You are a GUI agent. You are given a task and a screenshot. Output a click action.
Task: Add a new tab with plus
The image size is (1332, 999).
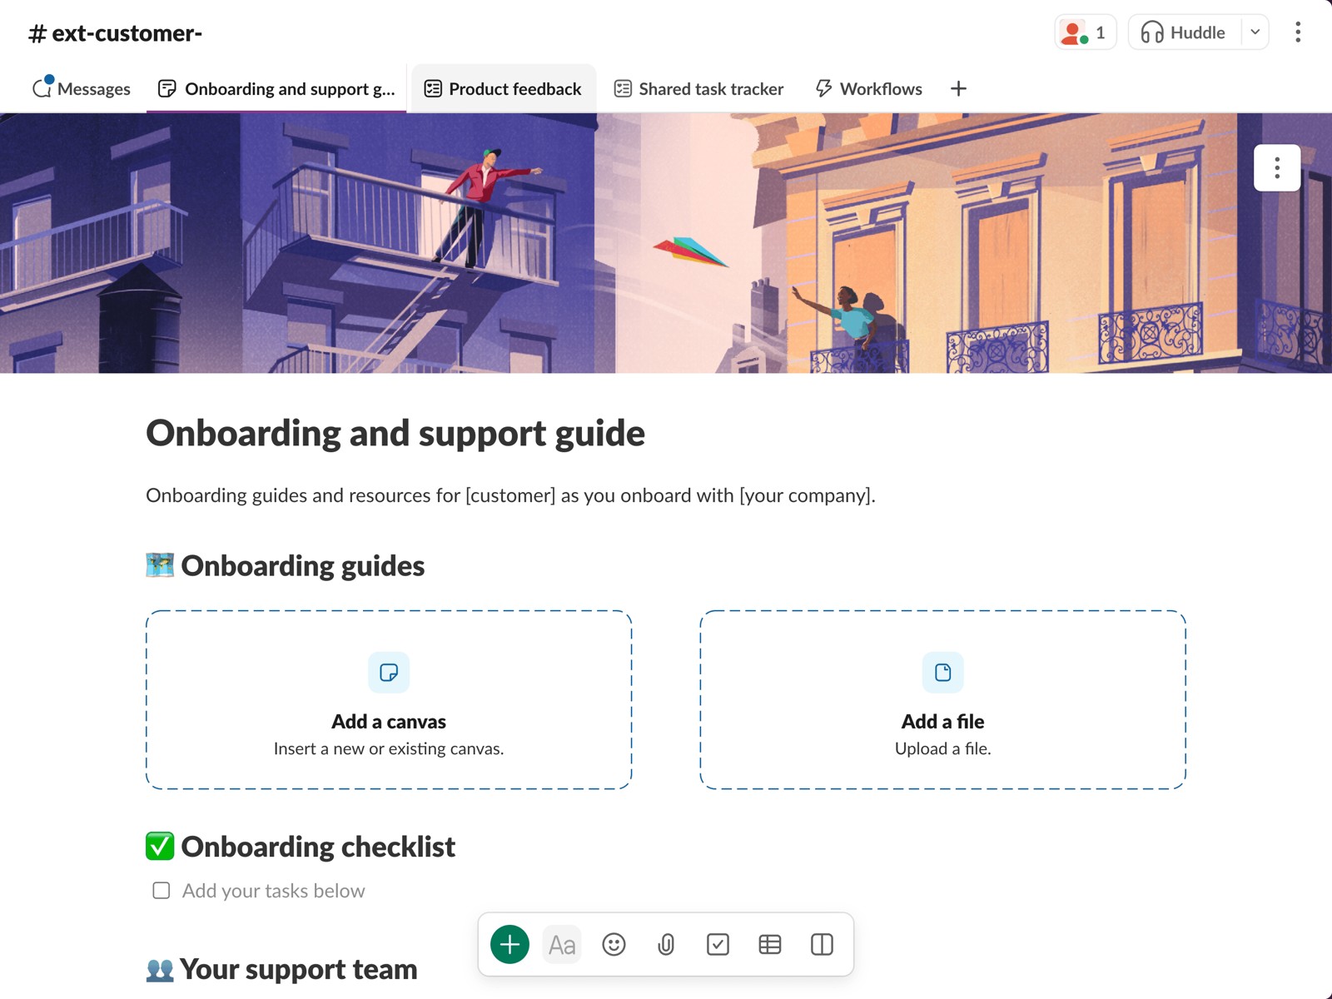pyautogui.click(x=958, y=88)
